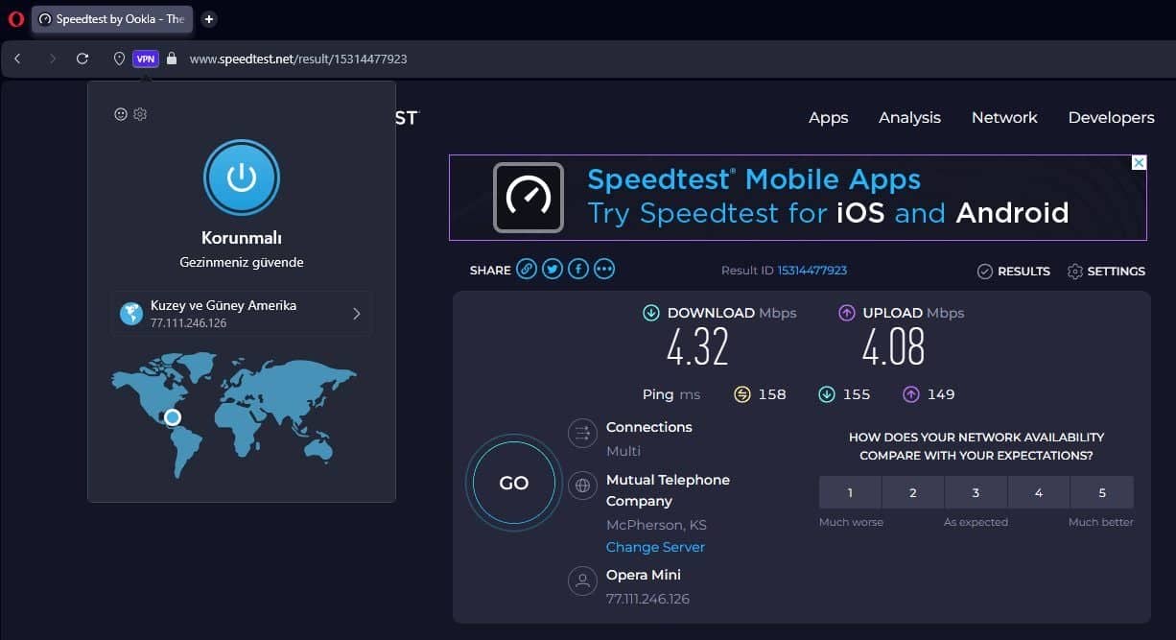Go forward with the forward arrow

click(x=52, y=59)
